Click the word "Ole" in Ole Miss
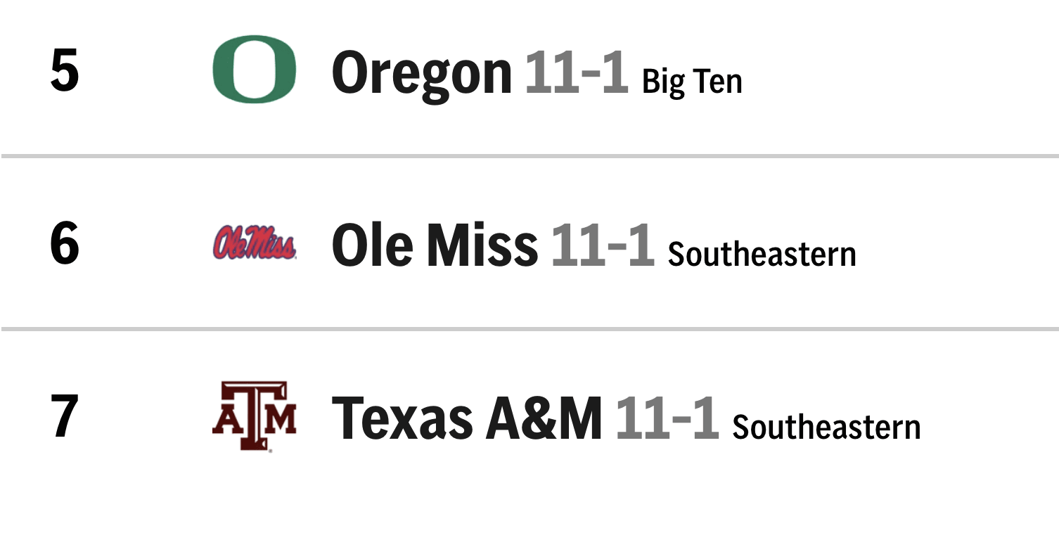The height and width of the screenshot is (533, 1059). [372, 245]
